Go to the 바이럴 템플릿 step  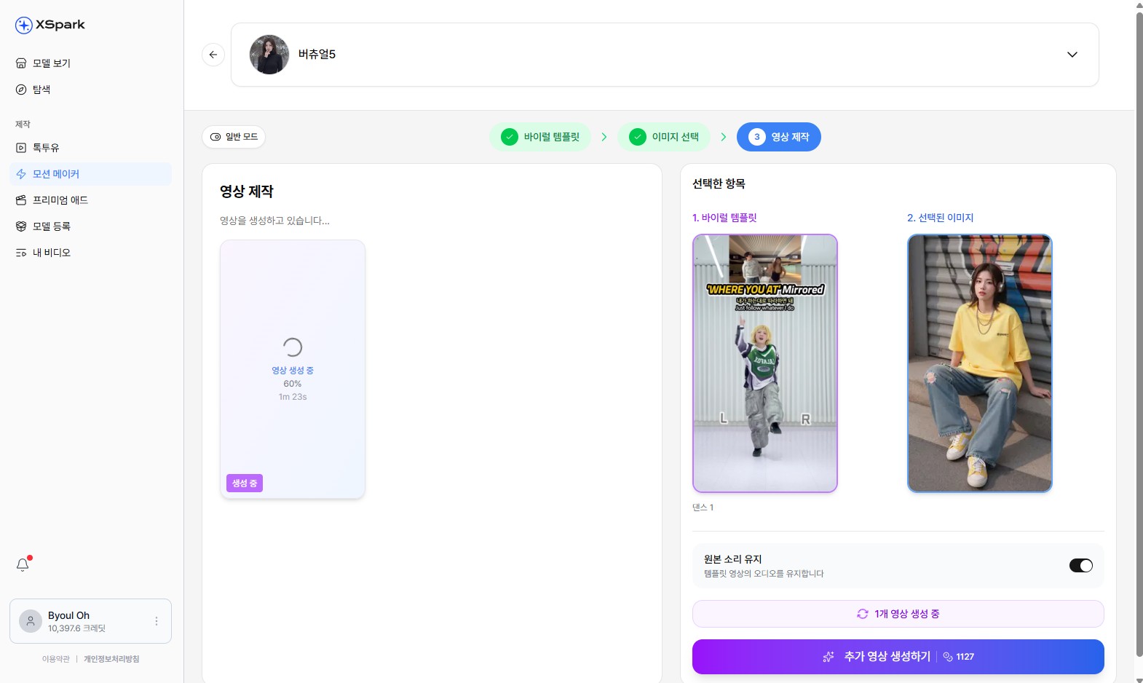[x=540, y=137]
